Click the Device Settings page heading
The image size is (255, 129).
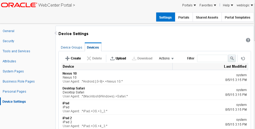point(73,34)
